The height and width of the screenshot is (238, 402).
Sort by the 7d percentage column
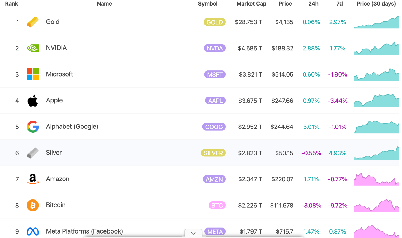point(339,4)
